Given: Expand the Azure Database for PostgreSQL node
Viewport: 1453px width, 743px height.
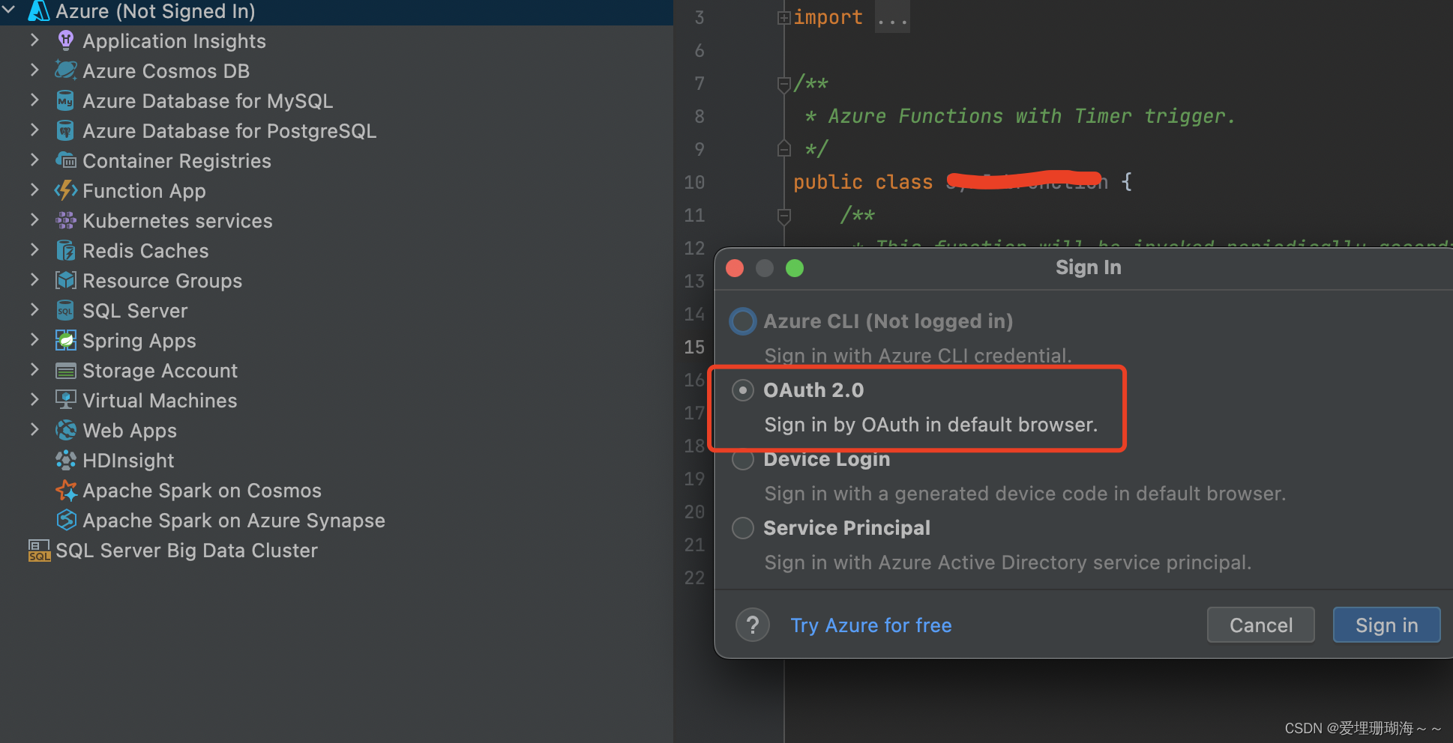Looking at the screenshot, I should [x=34, y=130].
